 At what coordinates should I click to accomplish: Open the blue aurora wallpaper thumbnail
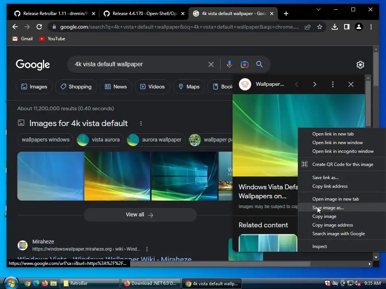pos(51,176)
